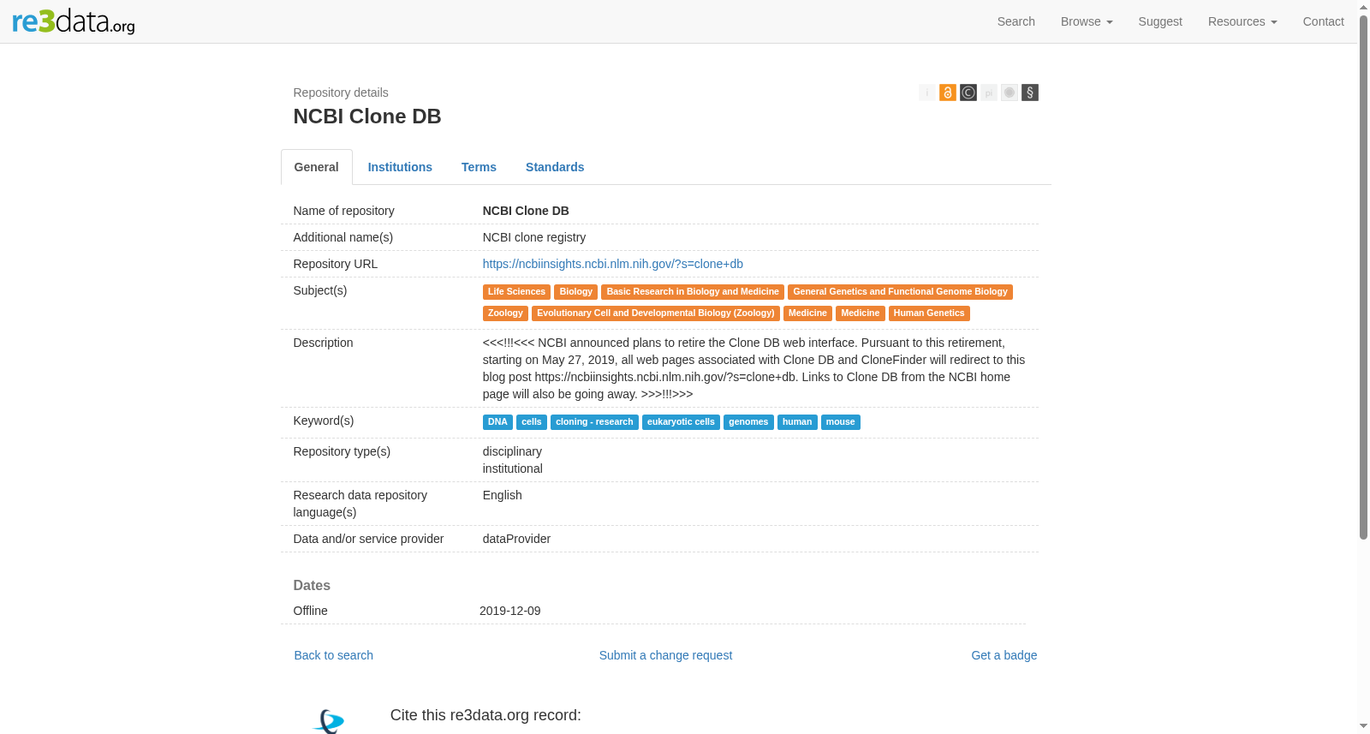This screenshot has width=1370, height=734.
Task: Open the Browse dropdown menu
Action: point(1087,21)
